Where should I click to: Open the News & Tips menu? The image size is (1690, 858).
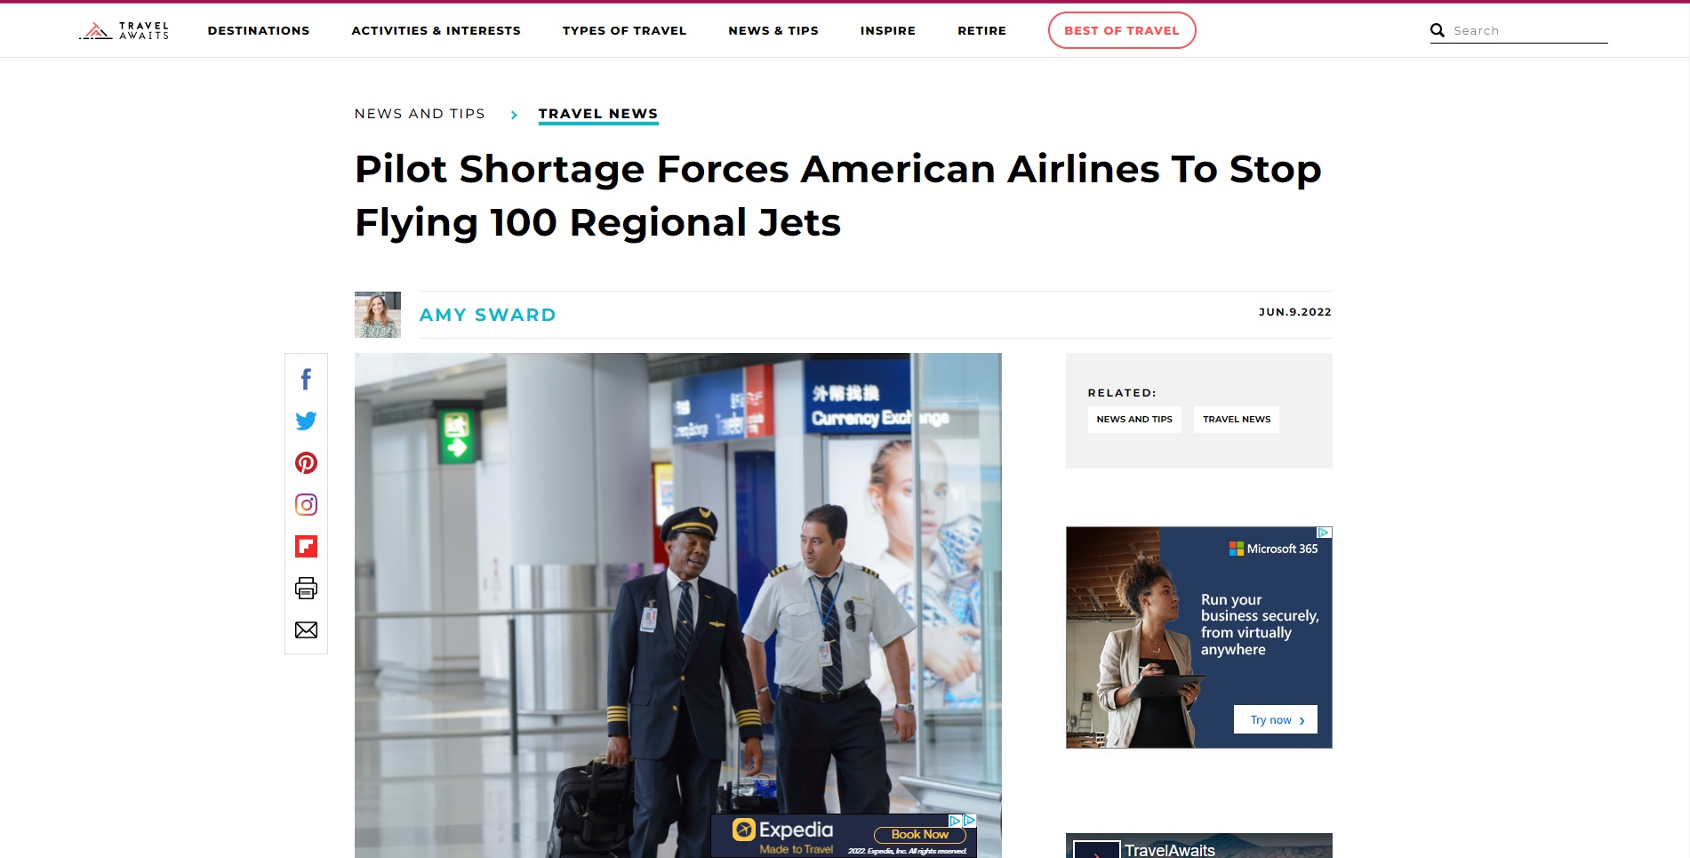click(x=773, y=30)
